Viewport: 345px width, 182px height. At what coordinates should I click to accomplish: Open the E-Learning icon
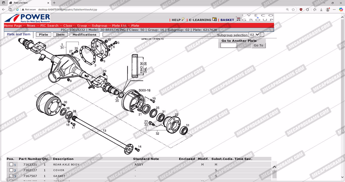click(x=214, y=19)
